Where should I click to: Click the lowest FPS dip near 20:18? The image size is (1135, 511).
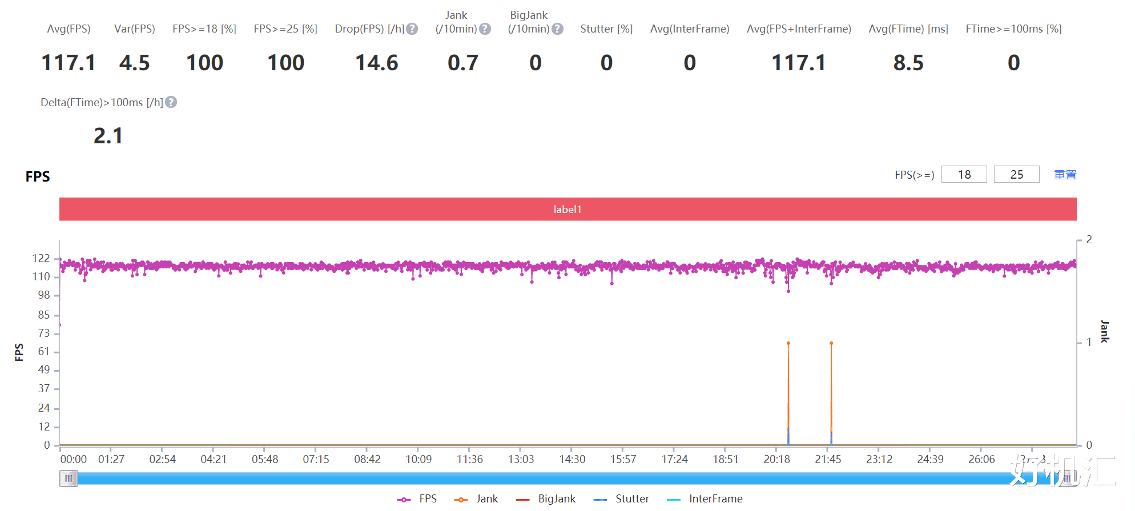(788, 291)
